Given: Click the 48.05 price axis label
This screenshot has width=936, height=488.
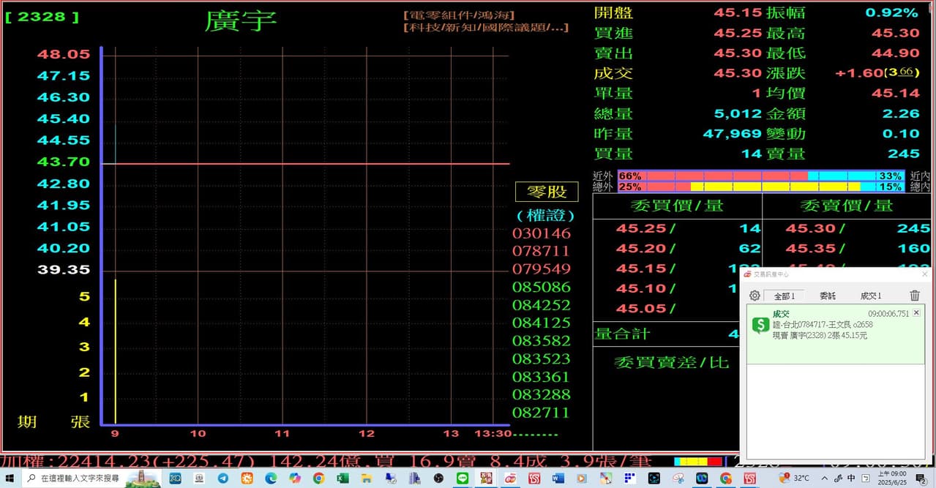Looking at the screenshot, I should [64, 54].
